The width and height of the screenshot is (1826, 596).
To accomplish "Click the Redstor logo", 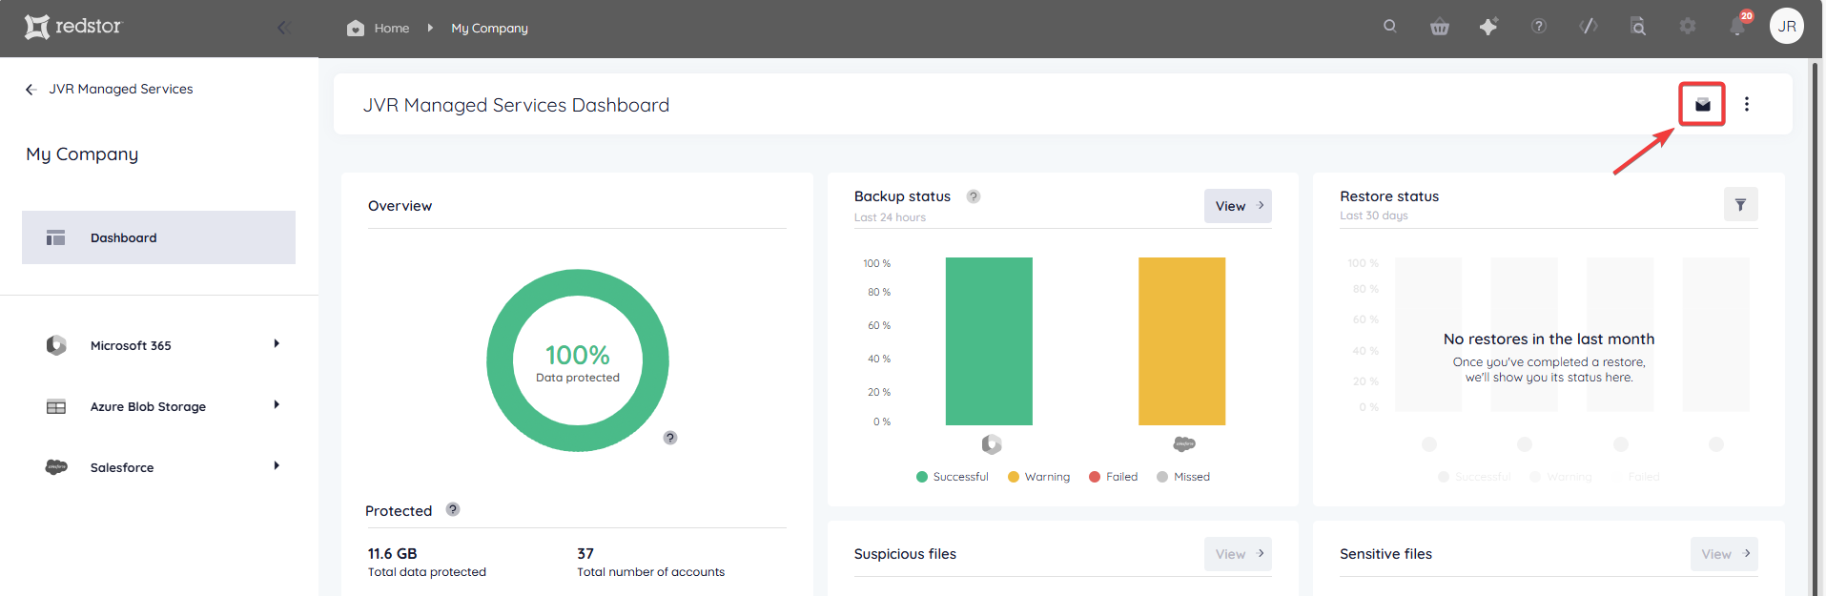I will 73,27.
